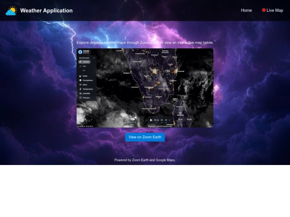Open the Zoom Earth satellite map preview
This screenshot has height=217, width=290.
click(145, 88)
